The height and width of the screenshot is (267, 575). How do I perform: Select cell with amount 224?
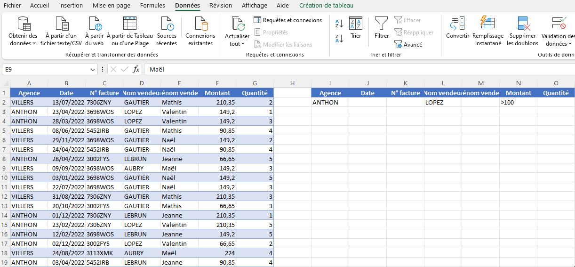point(217,253)
